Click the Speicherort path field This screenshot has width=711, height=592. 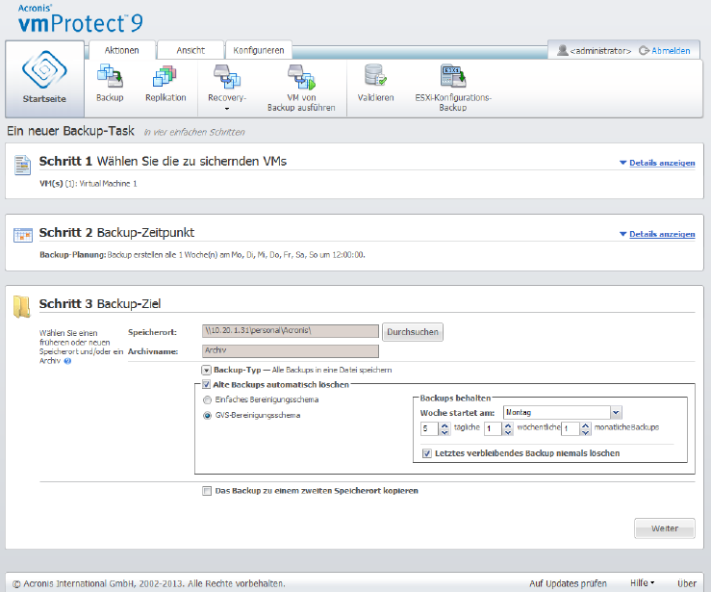(x=291, y=331)
